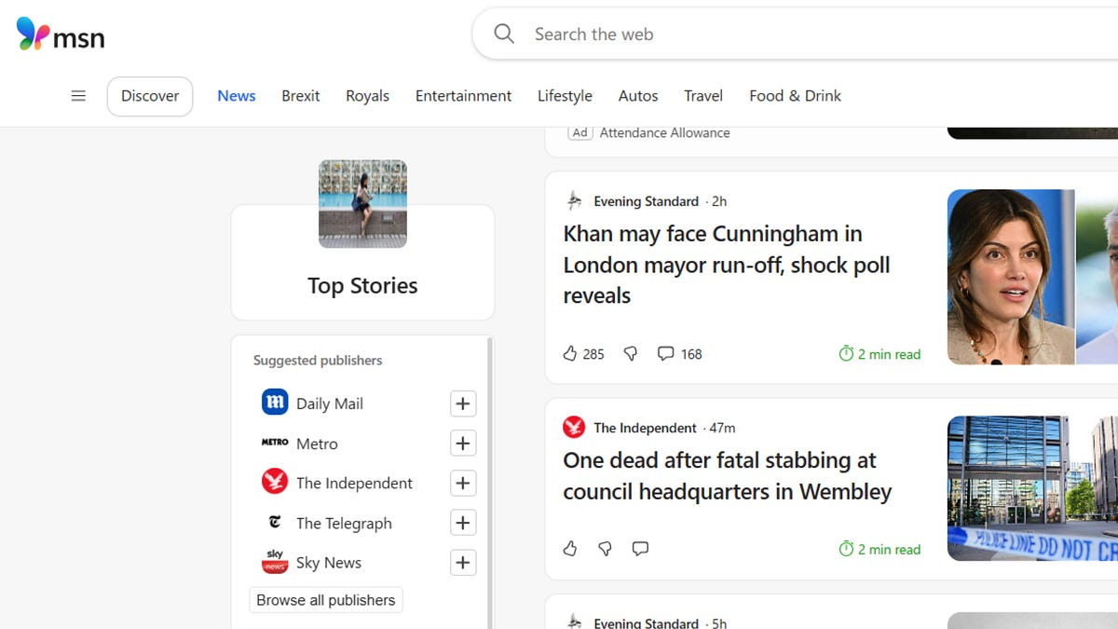Follow Daily Mail with plus button
The width and height of the screenshot is (1118, 629).
tap(463, 403)
